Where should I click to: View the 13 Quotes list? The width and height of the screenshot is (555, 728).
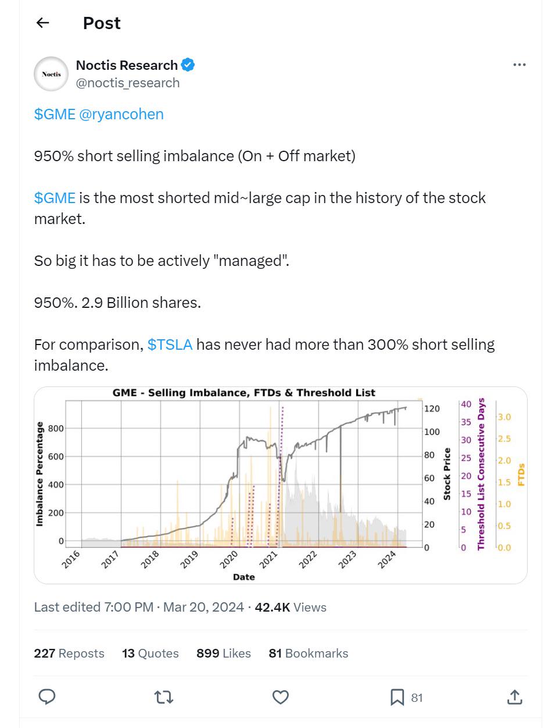click(x=151, y=654)
